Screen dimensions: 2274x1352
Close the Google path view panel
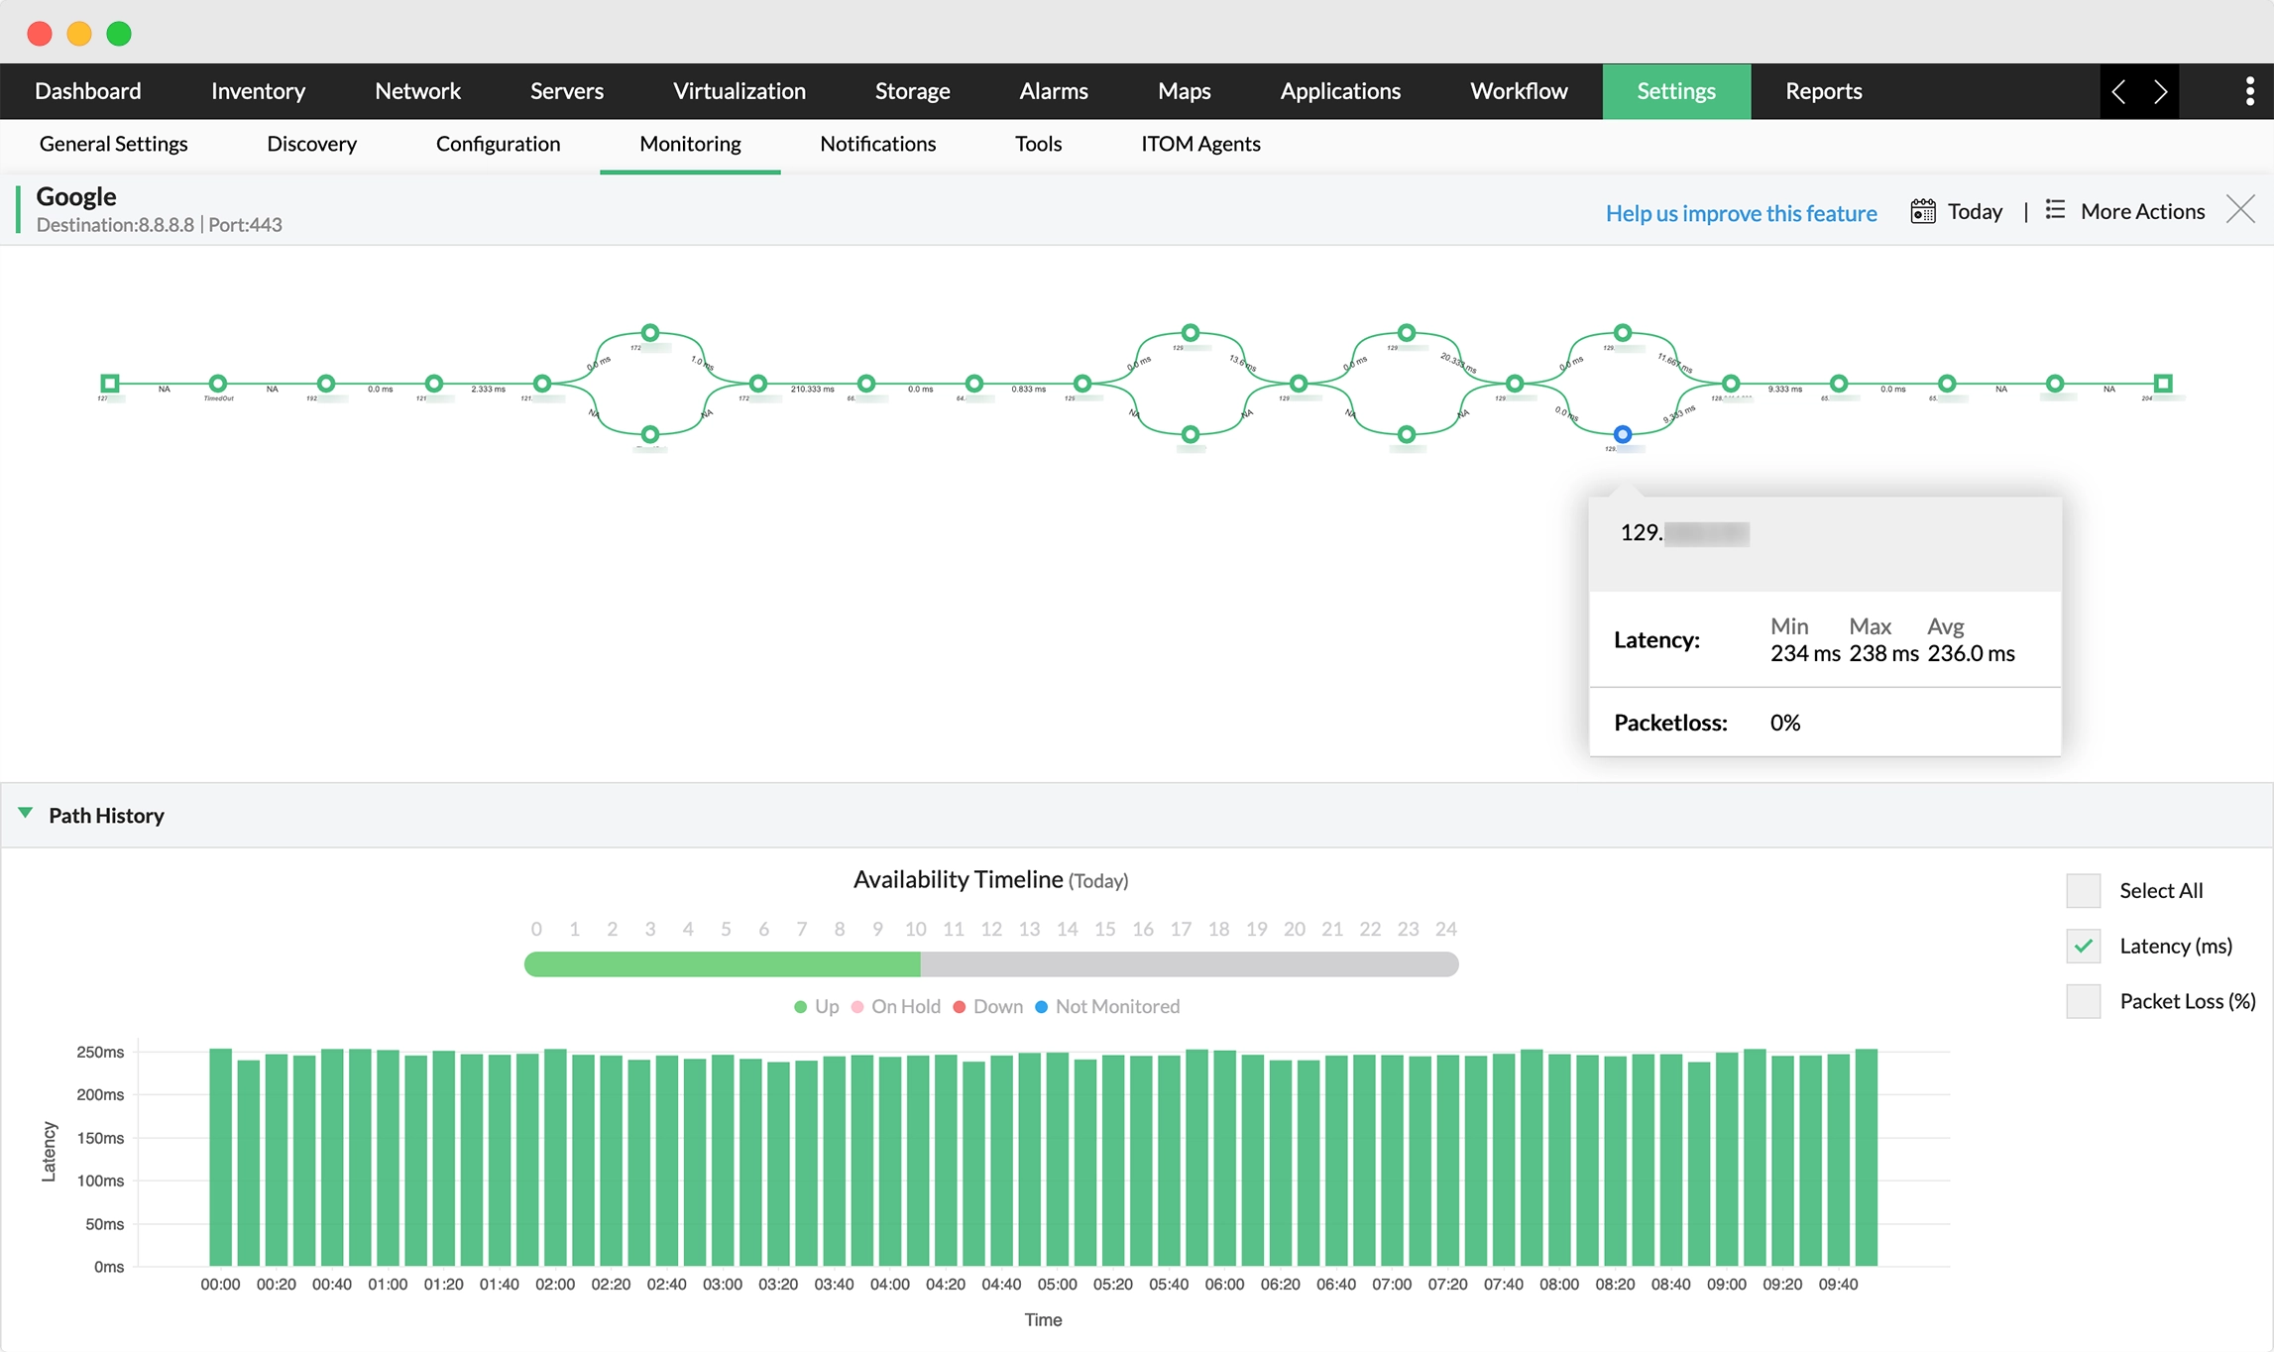coord(2240,210)
